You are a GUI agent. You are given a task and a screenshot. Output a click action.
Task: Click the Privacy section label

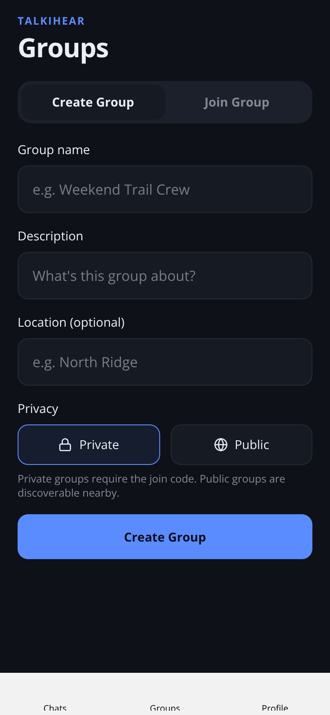pos(38,409)
